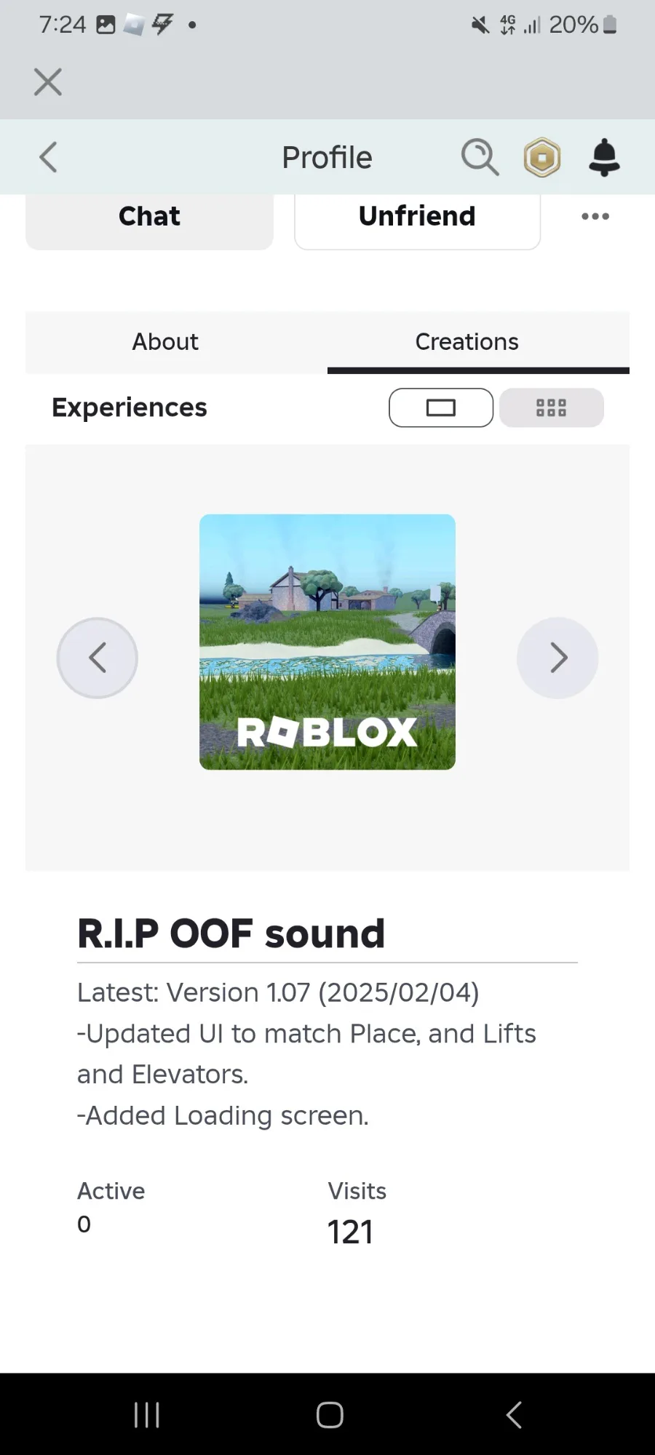Tap the battery status indicator

click(x=611, y=25)
